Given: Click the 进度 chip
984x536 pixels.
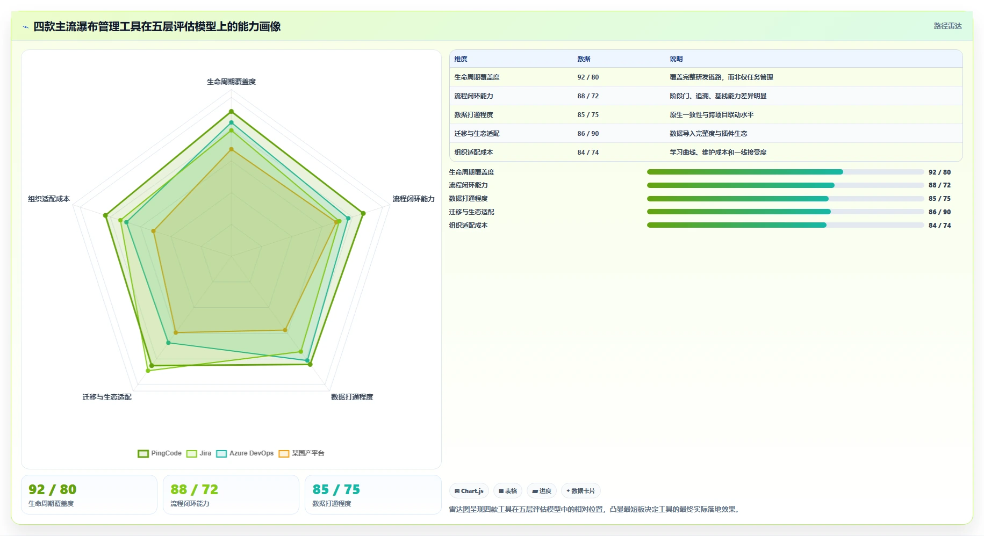Looking at the screenshot, I should coord(542,491).
